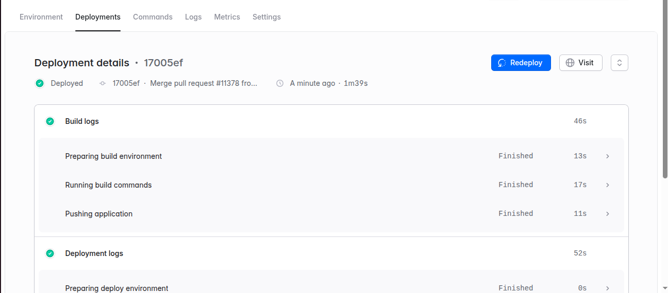Viewport: 668px width, 293px height.
Task: Click the scrollbar down arrow
Action: [665, 288]
